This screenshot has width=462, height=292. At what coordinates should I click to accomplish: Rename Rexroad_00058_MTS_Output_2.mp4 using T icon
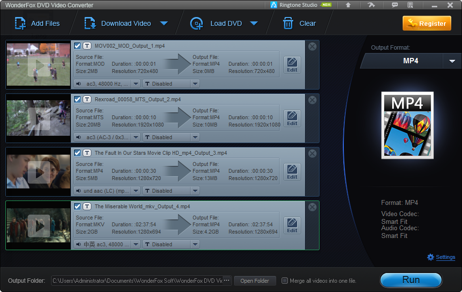tap(87, 99)
